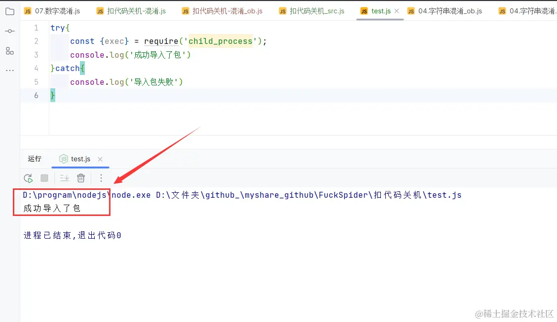Click console.log on line 3
This screenshot has height=322, width=557.
pos(97,55)
